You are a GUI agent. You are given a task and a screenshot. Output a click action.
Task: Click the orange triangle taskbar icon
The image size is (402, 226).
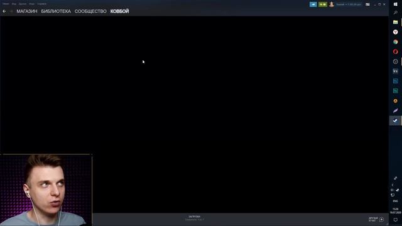tap(395, 100)
